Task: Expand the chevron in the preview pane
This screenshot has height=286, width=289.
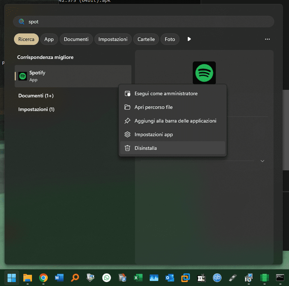Action: [x=262, y=161]
